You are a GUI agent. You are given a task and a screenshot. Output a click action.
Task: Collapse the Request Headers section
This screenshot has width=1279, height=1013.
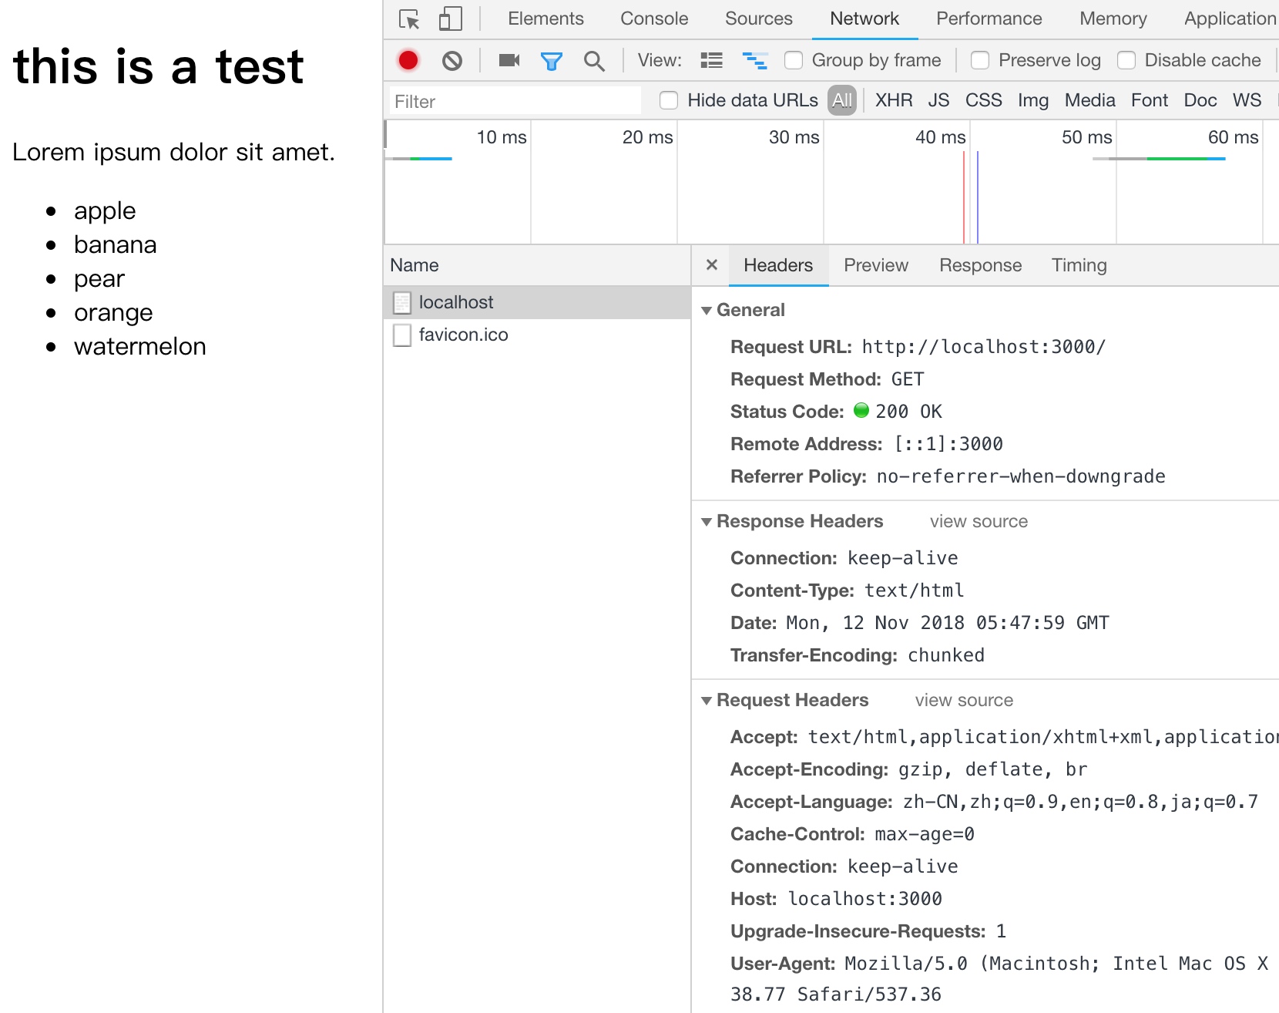(x=707, y=701)
